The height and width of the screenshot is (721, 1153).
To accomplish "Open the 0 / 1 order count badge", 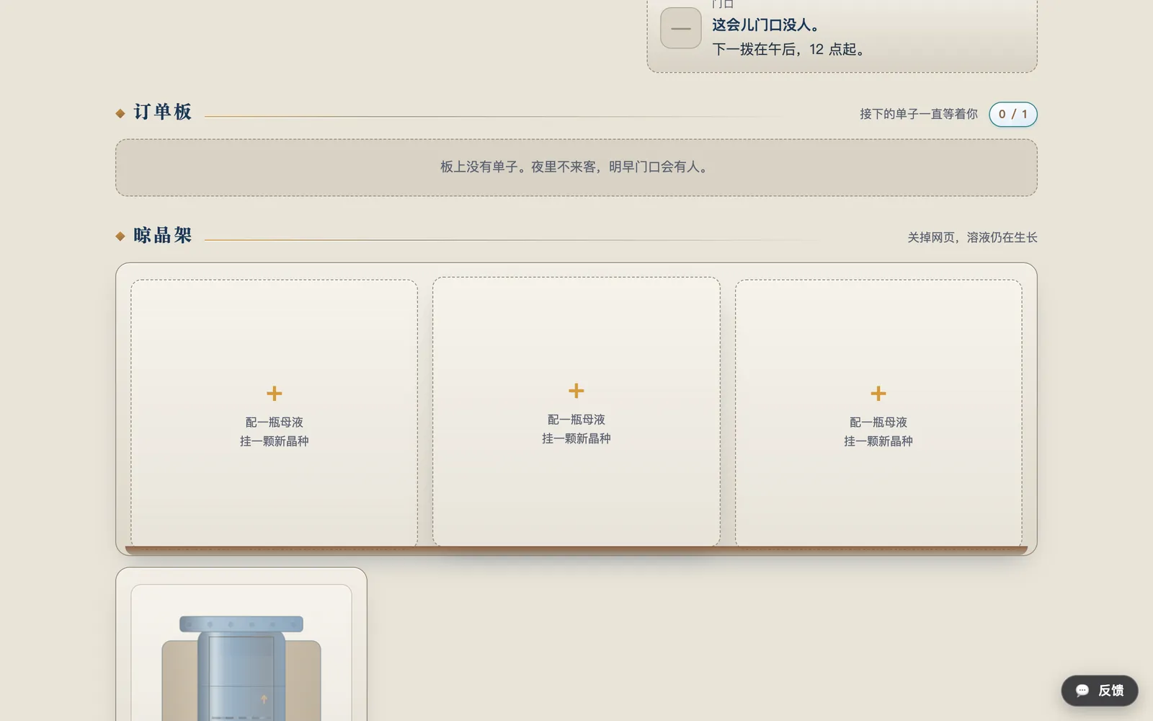I will tap(1012, 114).
